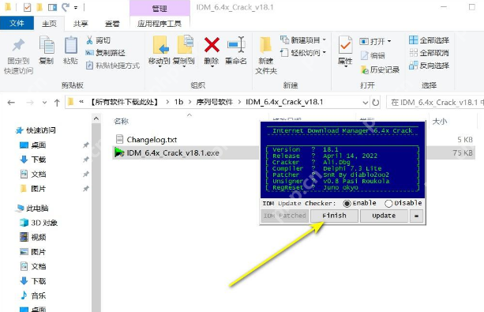Click the folder search input box
Image resolution: width=484 pixels, height=312 pixels.
point(435,102)
